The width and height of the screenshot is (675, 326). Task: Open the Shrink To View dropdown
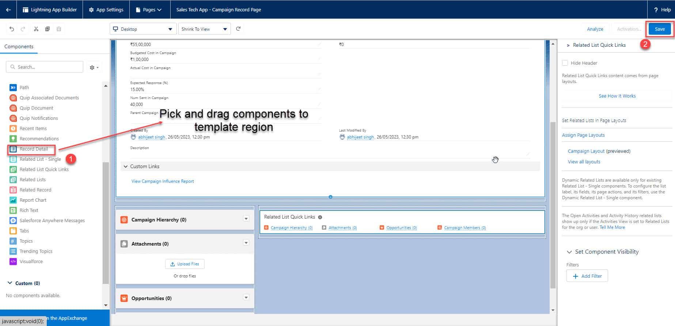[204, 29]
